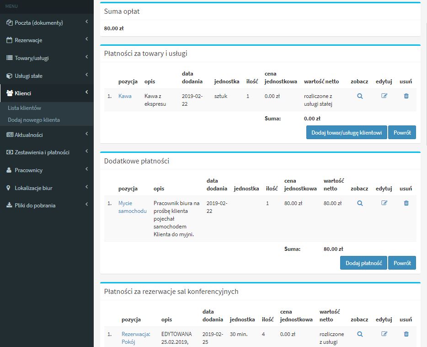Select the Zestawienia i płatności menu entry
Screen dimensions: 427x347
coord(47,152)
